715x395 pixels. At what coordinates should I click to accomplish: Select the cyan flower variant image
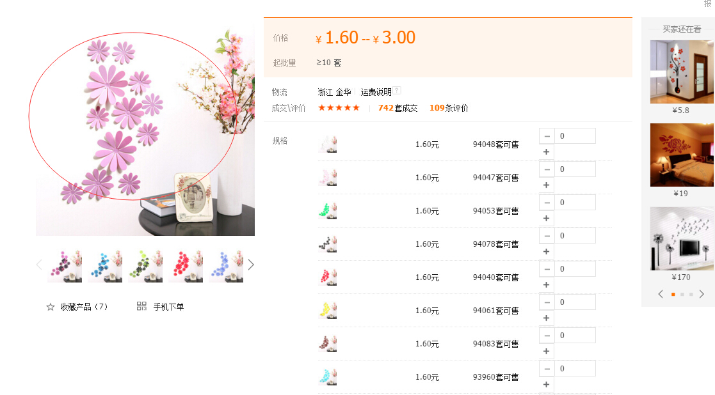(x=327, y=377)
